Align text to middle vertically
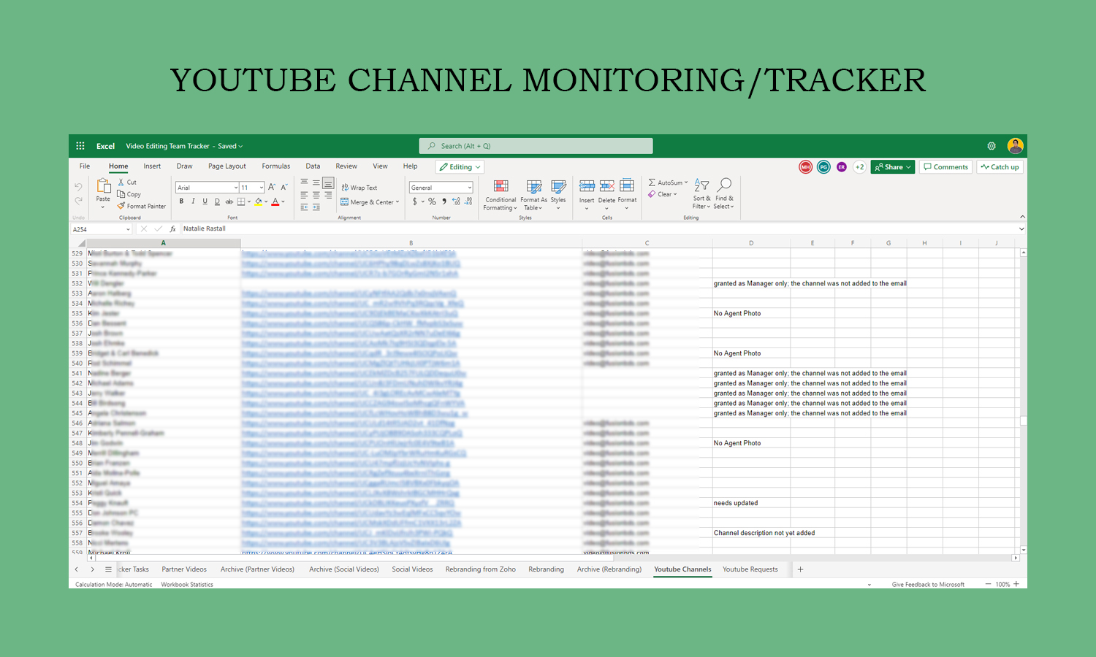Image resolution: width=1096 pixels, height=657 pixels. 316,182
